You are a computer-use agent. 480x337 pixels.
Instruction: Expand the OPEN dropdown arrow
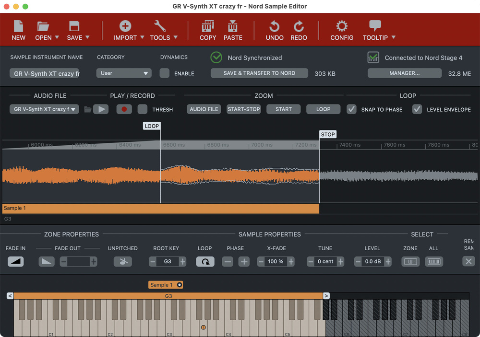click(x=57, y=37)
